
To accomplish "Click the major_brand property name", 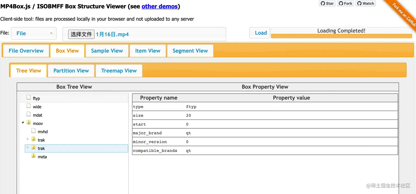I will click(147, 133).
